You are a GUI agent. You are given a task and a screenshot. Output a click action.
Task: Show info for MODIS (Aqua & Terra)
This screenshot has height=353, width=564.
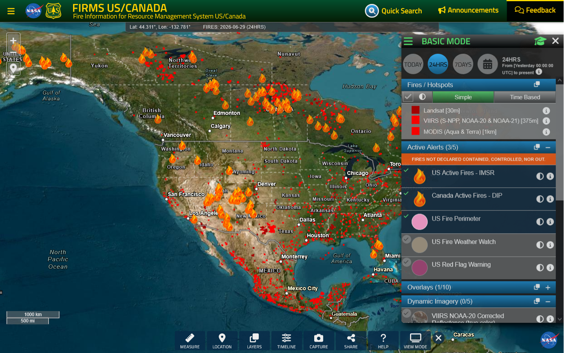tap(546, 132)
